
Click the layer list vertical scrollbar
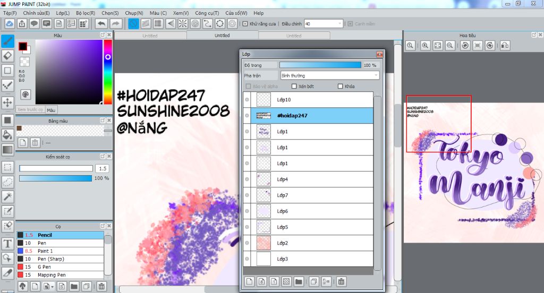click(x=377, y=183)
